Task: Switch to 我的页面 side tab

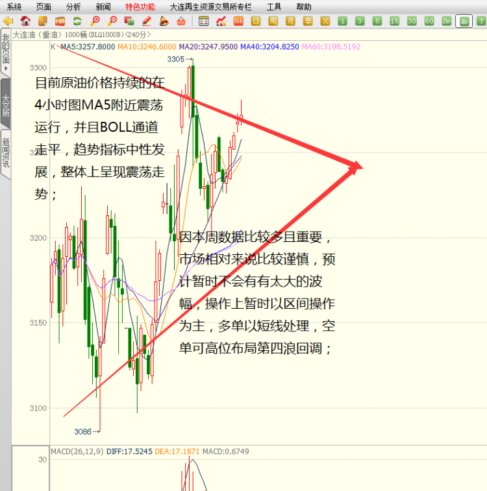Action: pyautogui.click(x=6, y=52)
